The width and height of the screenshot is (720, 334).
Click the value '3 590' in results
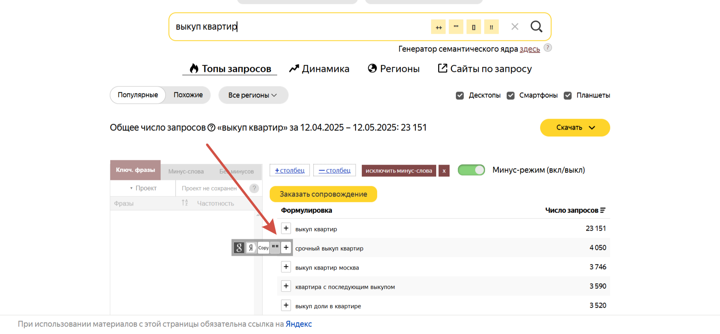598,286
